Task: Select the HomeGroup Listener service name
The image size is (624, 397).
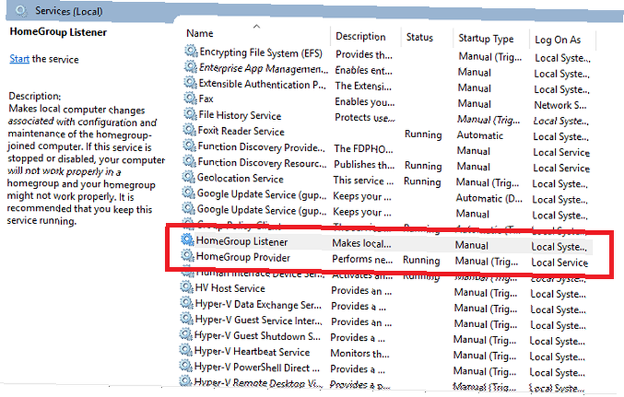Action: pos(241,242)
